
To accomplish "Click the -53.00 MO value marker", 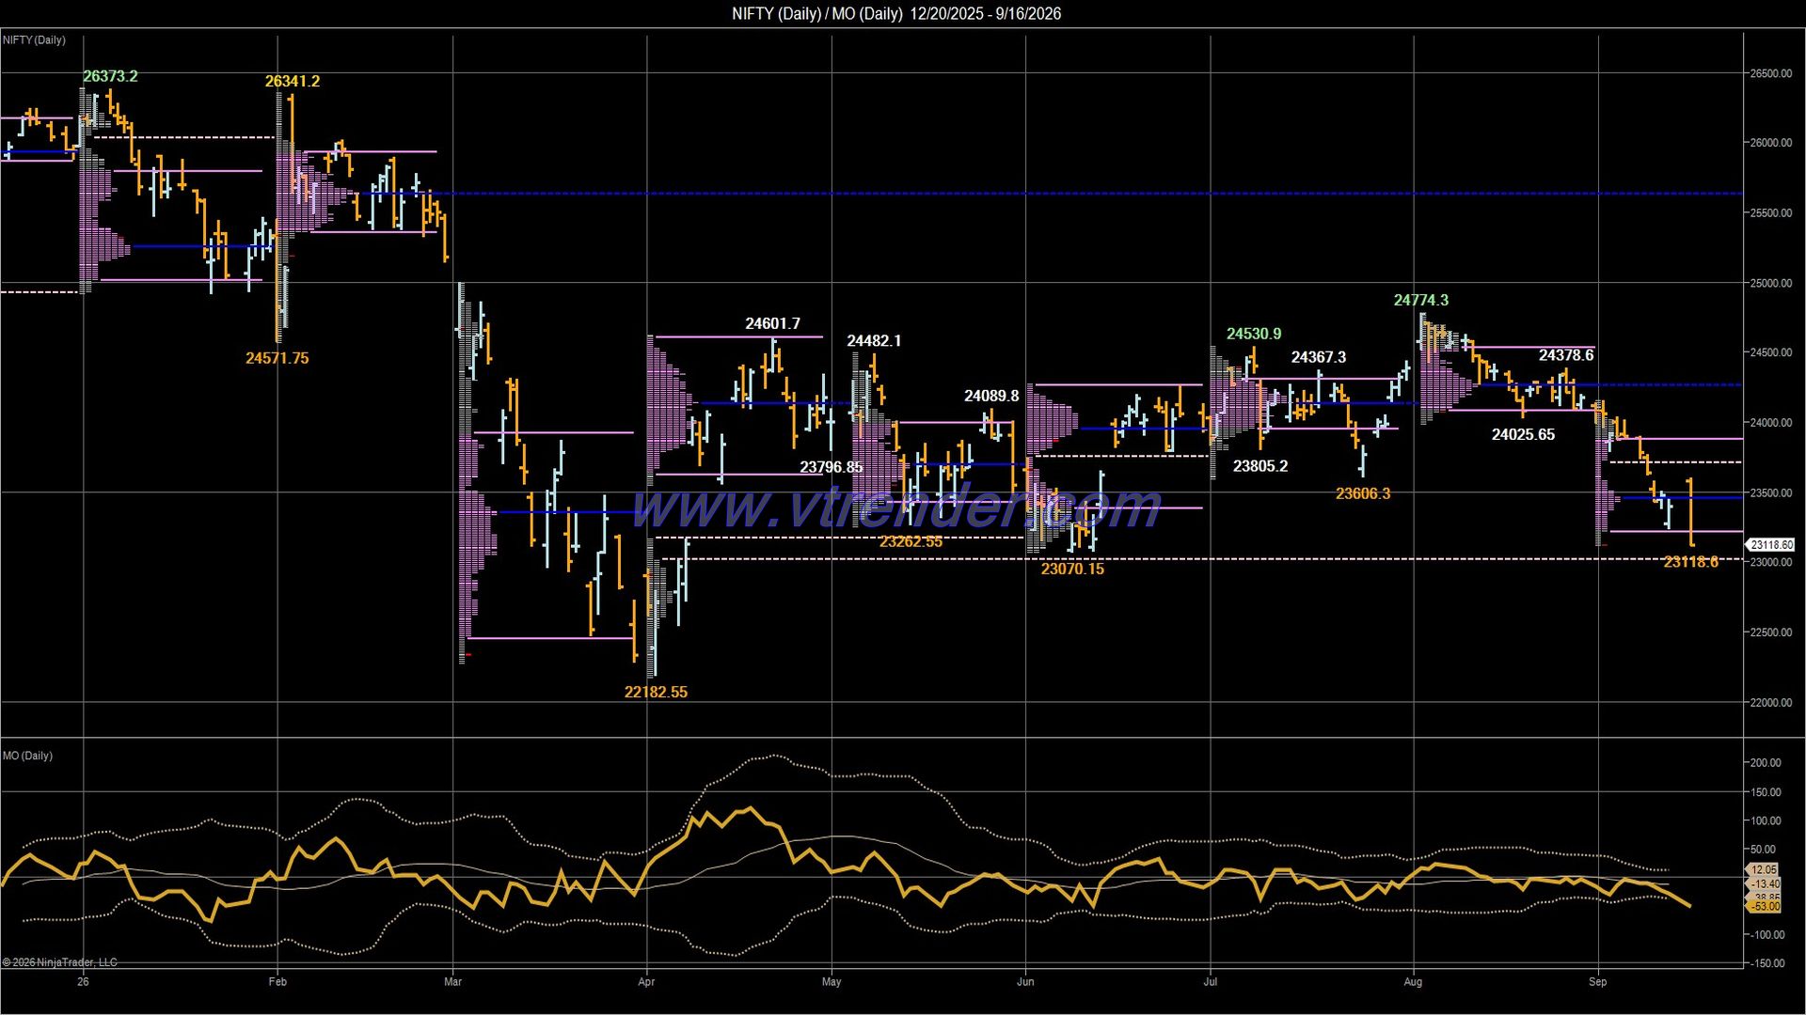I will (x=1764, y=907).
